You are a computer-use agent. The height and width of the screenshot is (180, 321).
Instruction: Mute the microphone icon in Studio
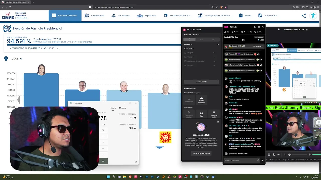tap(310, 155)
